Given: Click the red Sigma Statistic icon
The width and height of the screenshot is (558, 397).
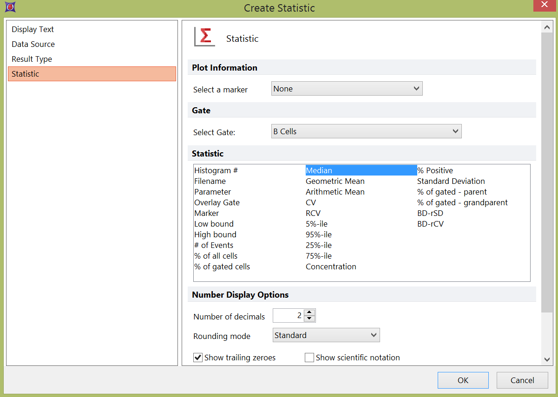Looking at the screenshot, I should [204, 37].
